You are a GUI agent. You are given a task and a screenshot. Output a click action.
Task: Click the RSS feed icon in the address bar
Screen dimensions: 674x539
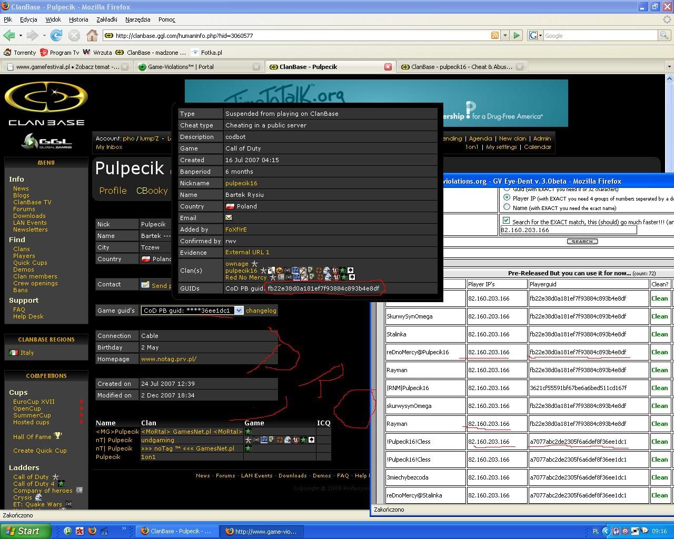(x=494, y=35)
